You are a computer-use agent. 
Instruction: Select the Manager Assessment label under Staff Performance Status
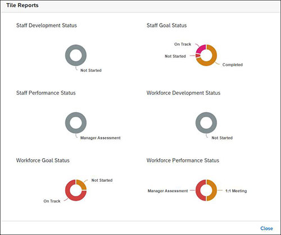pos(101,138)
